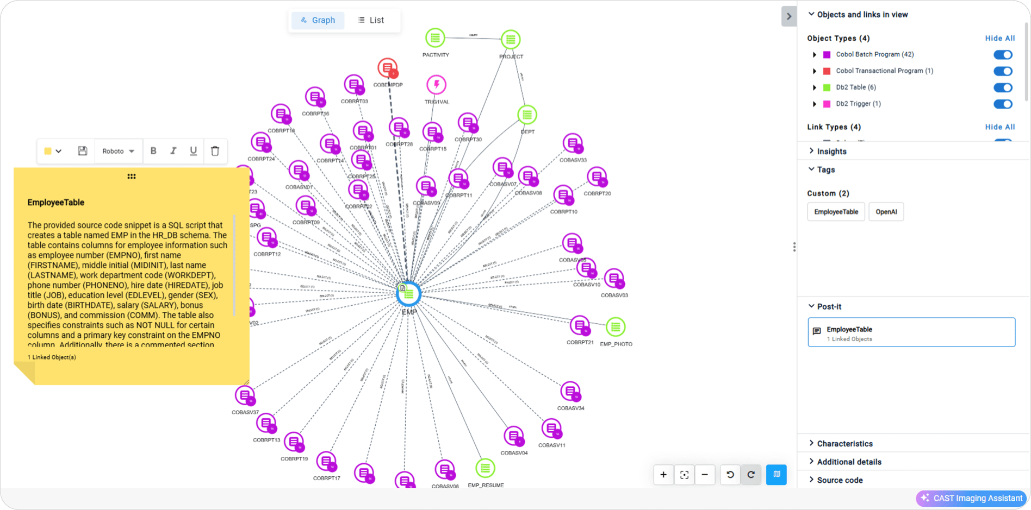
Task: Toggle Db2 Table visibility switch
Action: coord(1002,87)
